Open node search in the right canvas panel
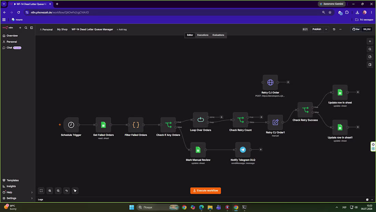376x212 pixels. (370, 49)
